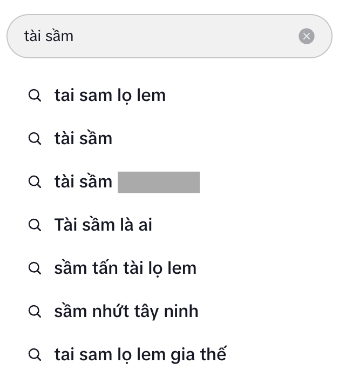Click the search box containing "tài sầm"
Screen dimensions: 339x377
(x=162, y=36)
